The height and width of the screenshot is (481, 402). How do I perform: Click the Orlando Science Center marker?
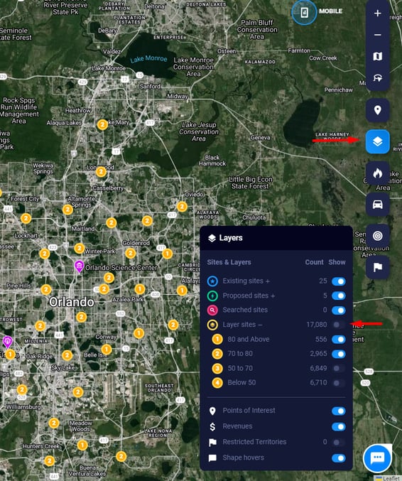79,266
